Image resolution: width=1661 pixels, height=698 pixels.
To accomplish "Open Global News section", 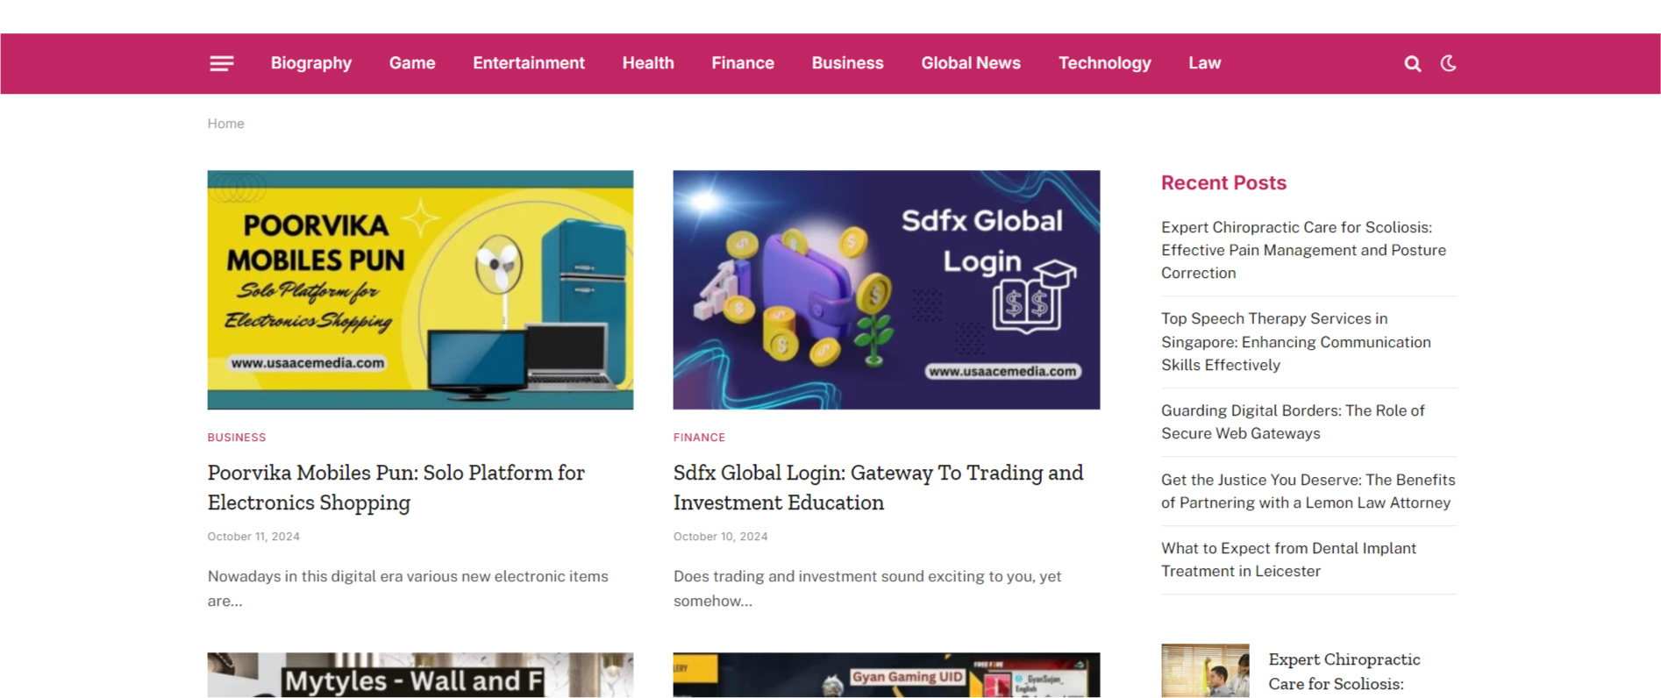I will click(x=971, y=63).
